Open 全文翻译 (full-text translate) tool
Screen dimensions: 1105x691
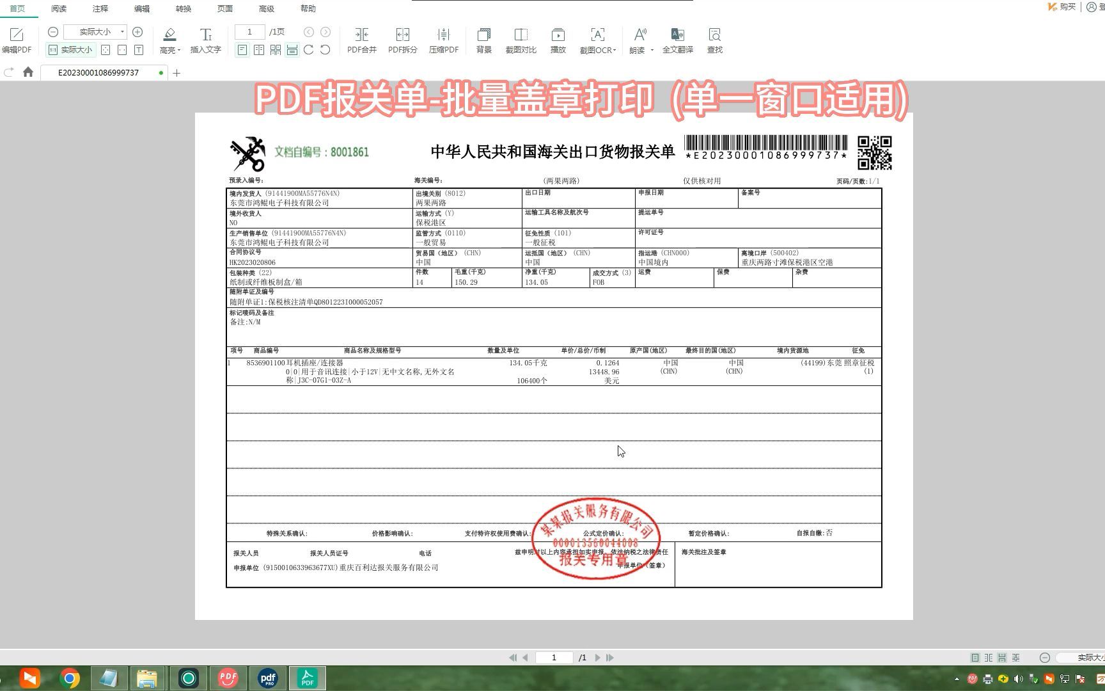point(677,38)
